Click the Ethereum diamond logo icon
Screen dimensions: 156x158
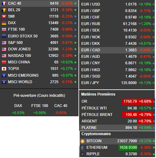(82, 148)
